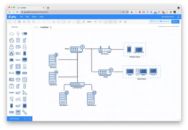The image size is (188, 130).
Task: Open the browser three-dot menu
Action: [x=179, y=12]
